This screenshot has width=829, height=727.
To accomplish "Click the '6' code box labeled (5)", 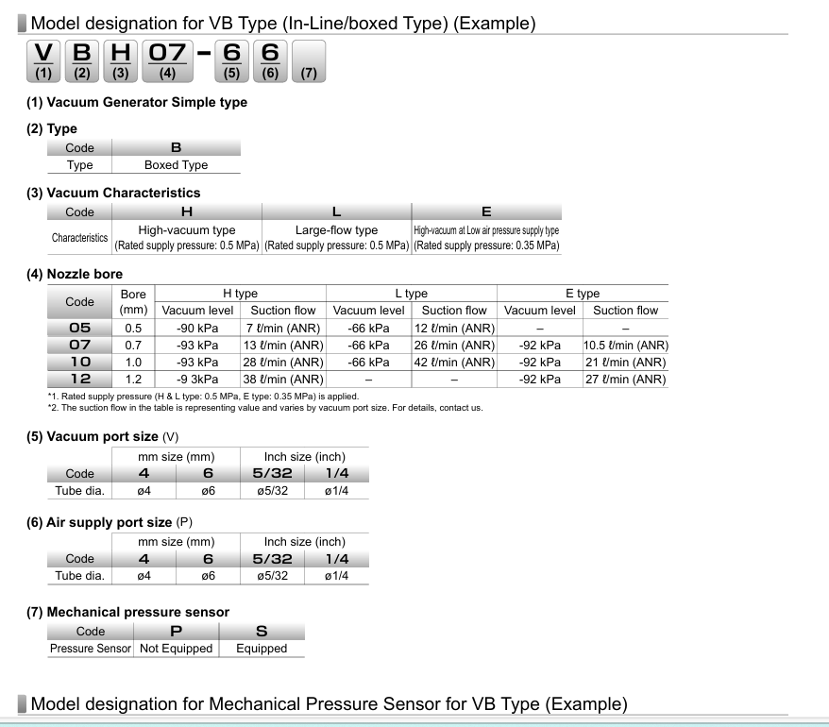I will coord(231,60).
